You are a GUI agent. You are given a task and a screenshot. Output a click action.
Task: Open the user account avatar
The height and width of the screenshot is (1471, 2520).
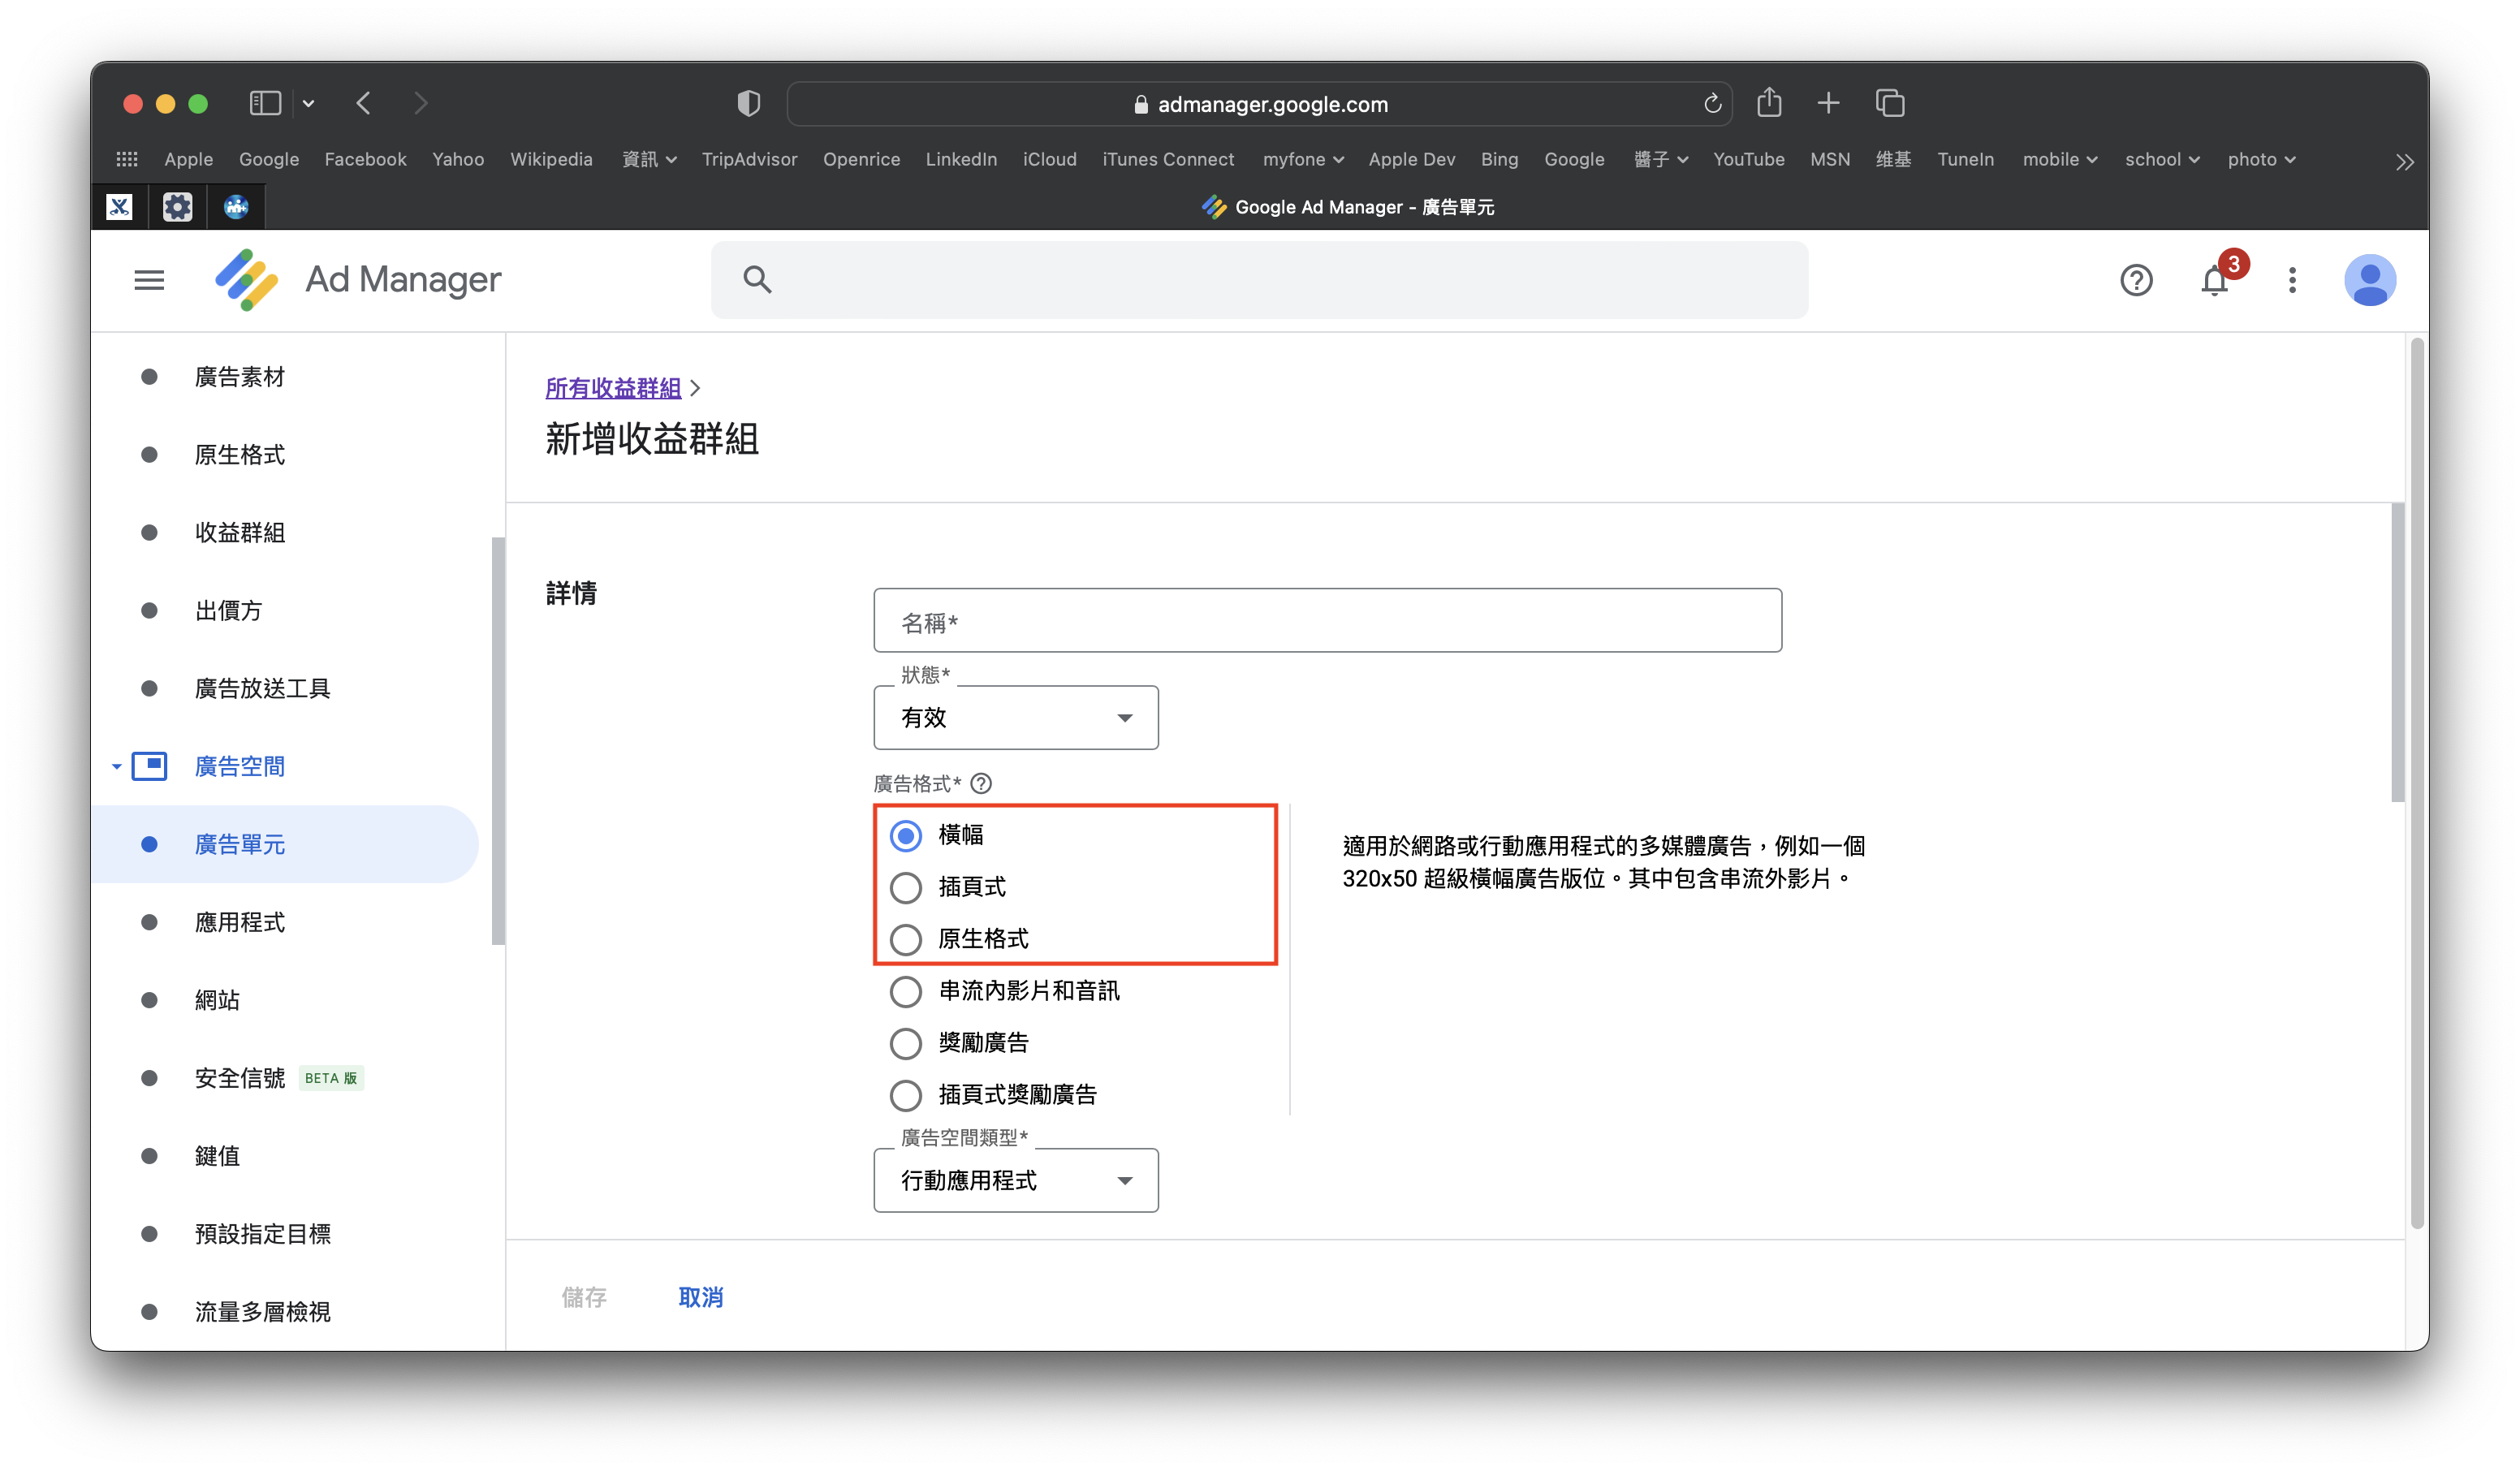click(2369, 280)
